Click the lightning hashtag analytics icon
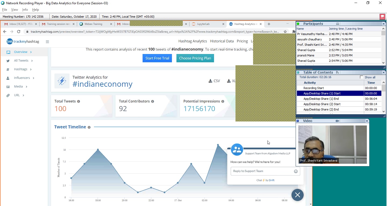Image resolution: width=387 pixels, height=206 pixels. [62, 81]
